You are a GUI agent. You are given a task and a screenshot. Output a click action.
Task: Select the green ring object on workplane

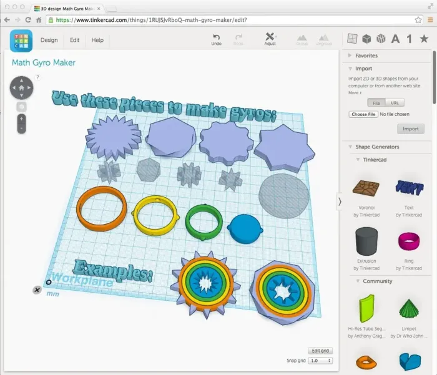[188, 223]
